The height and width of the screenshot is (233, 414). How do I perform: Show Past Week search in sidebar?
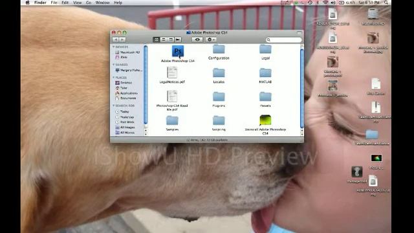tap(125, 122)
